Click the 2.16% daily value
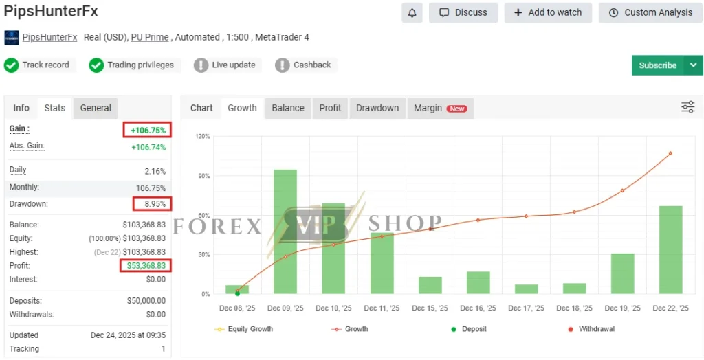Image resolution: width=704 pixels, height=360 pixels. click(155, 172)
